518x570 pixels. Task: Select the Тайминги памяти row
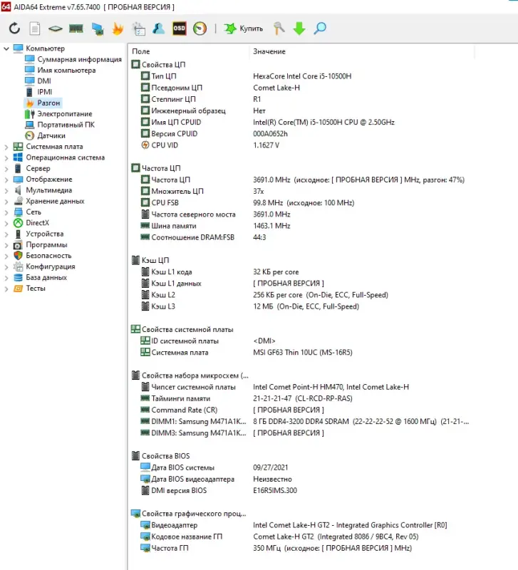point(301,399)
